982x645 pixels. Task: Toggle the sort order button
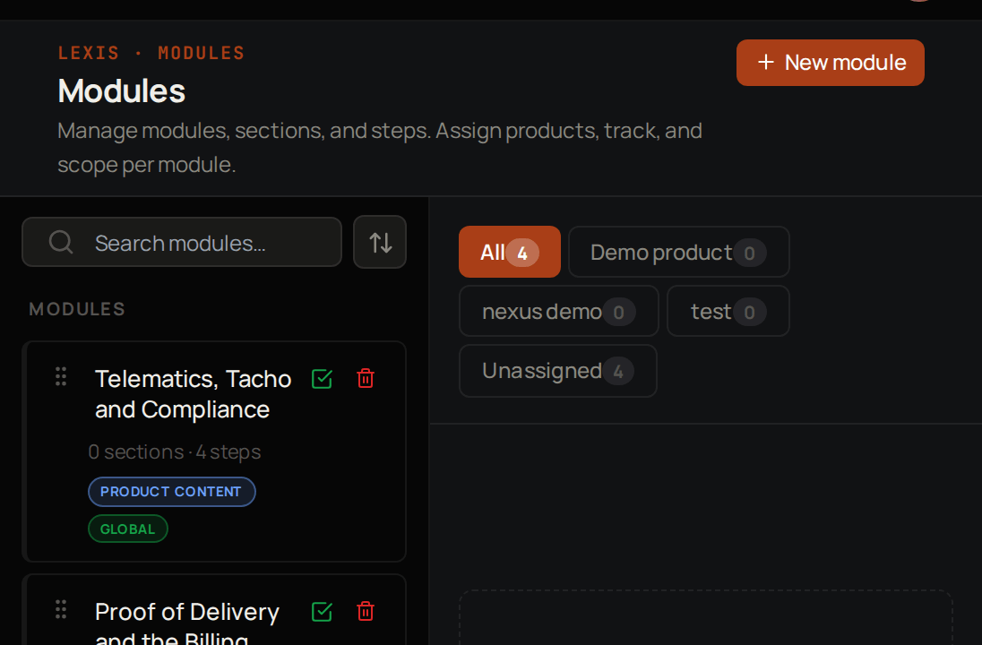click(x=380, y=243)
